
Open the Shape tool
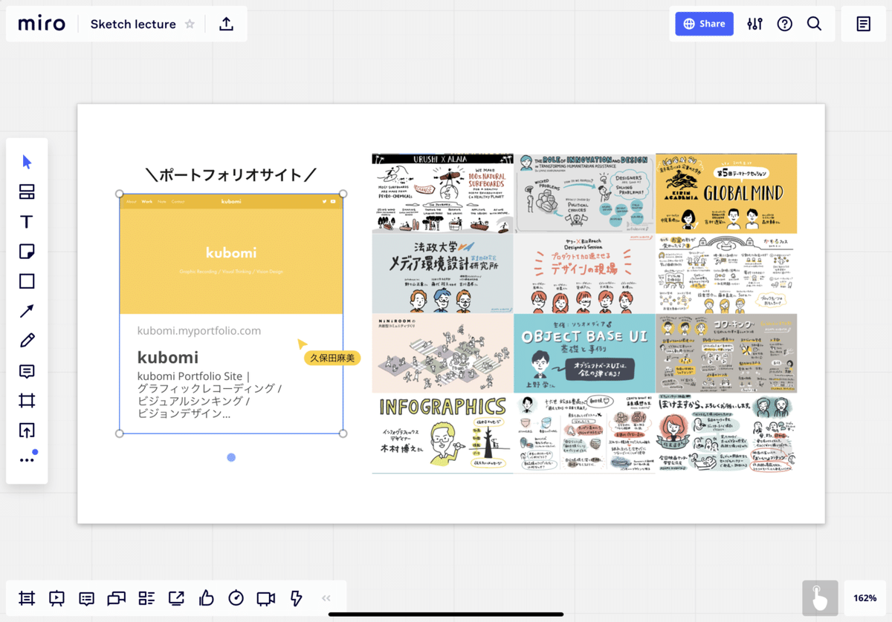(x=26, y=281)
